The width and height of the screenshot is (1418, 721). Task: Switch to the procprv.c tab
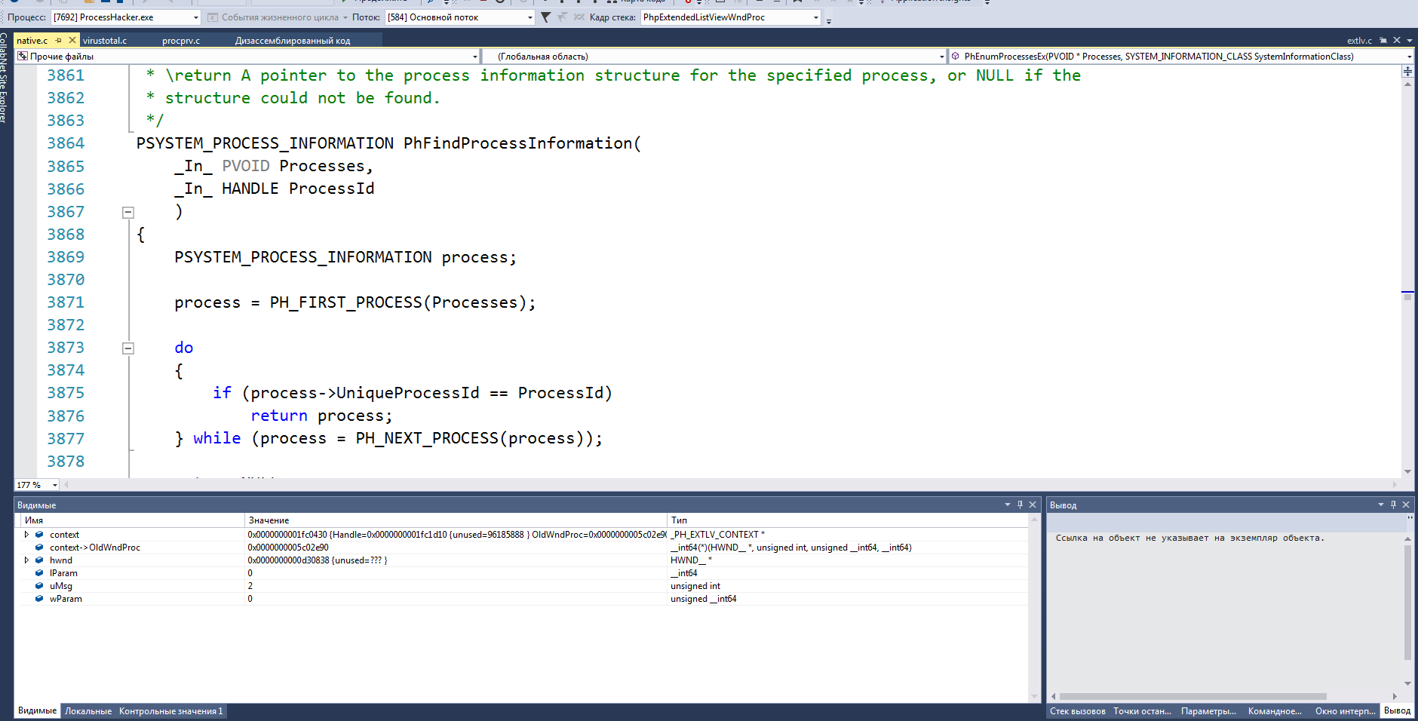(x=181, y=41)
